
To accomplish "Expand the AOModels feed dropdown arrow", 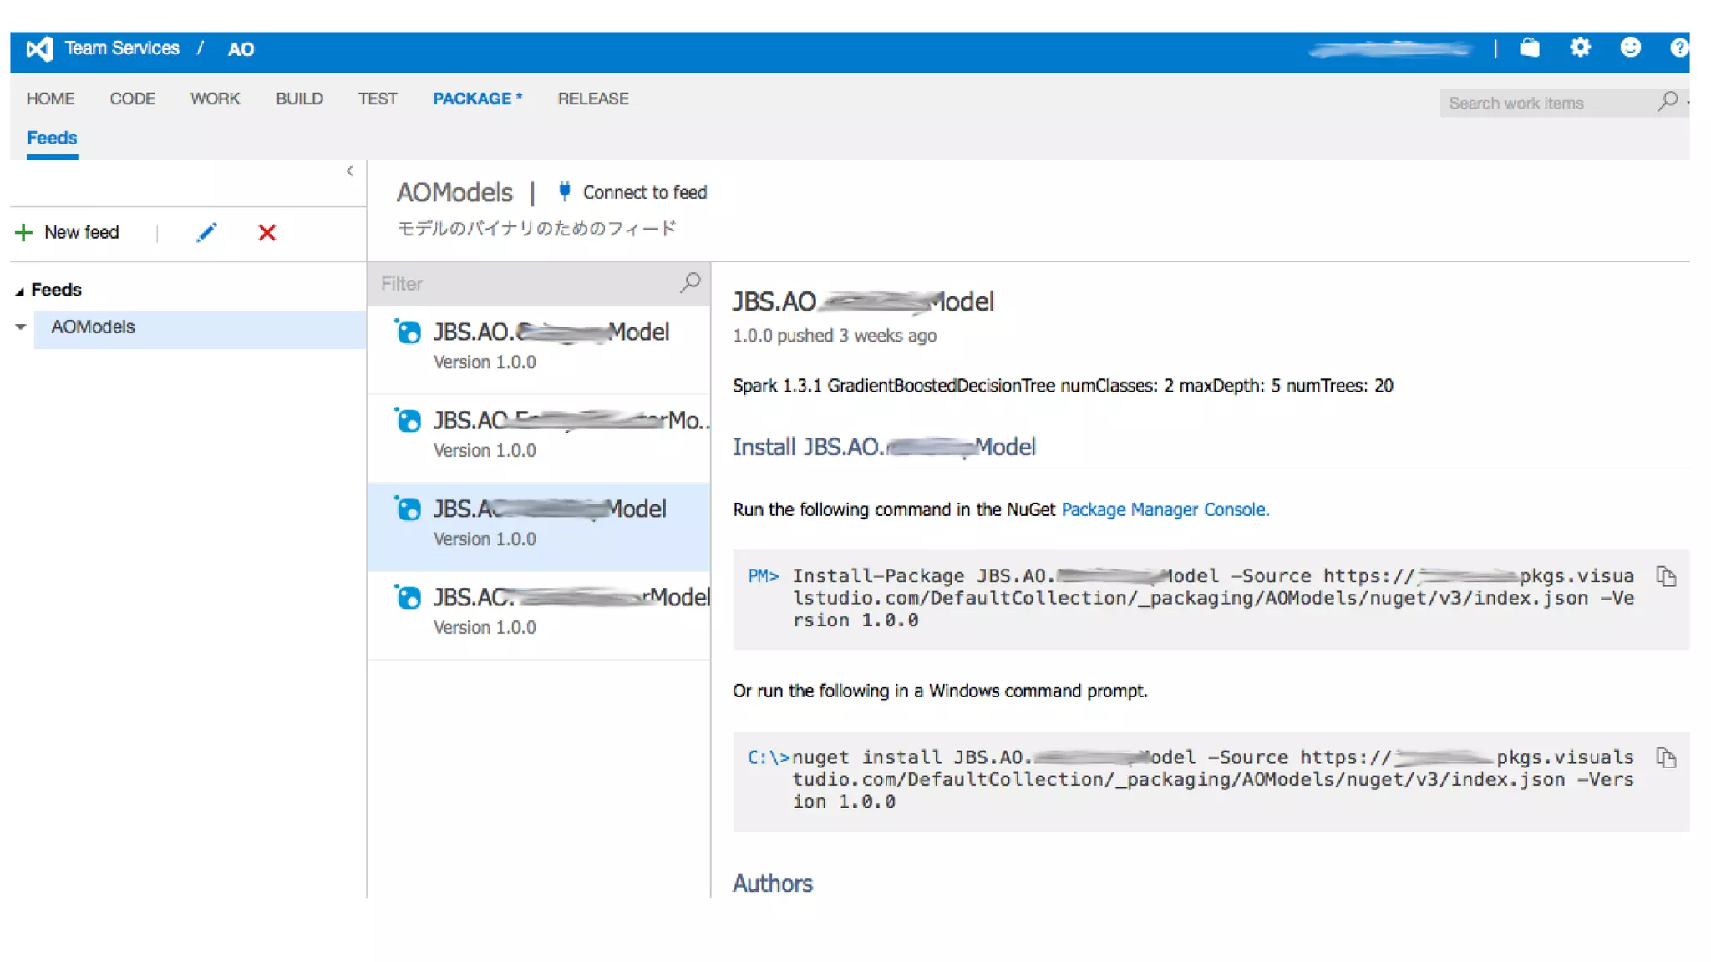I will tap(21, 327).
